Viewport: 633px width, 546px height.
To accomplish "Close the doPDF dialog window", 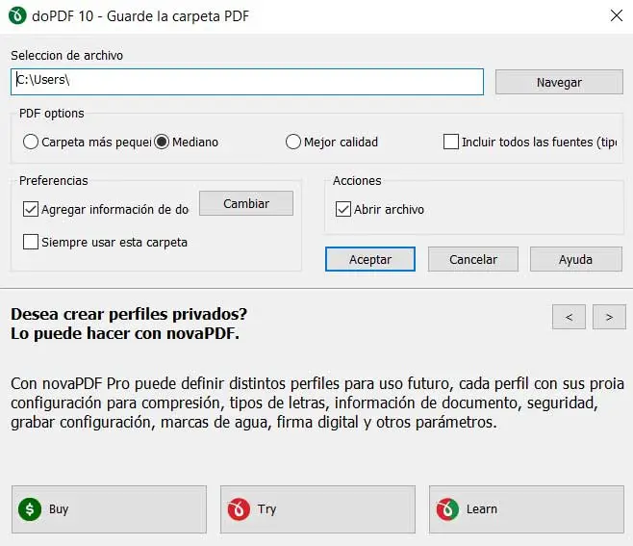I will [x=616, y=16].
